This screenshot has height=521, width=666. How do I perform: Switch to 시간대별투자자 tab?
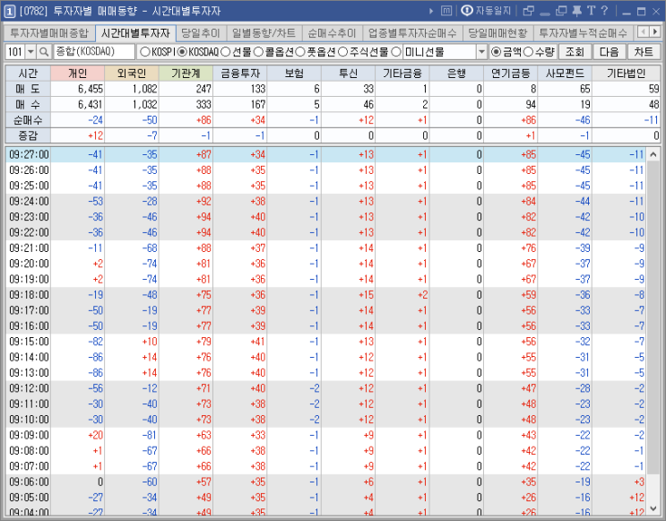pos(135,32)
